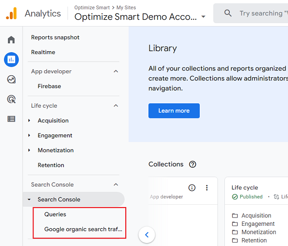Expand the Engagement topic arrow
The image size is (288, 246).
[29, 135]
